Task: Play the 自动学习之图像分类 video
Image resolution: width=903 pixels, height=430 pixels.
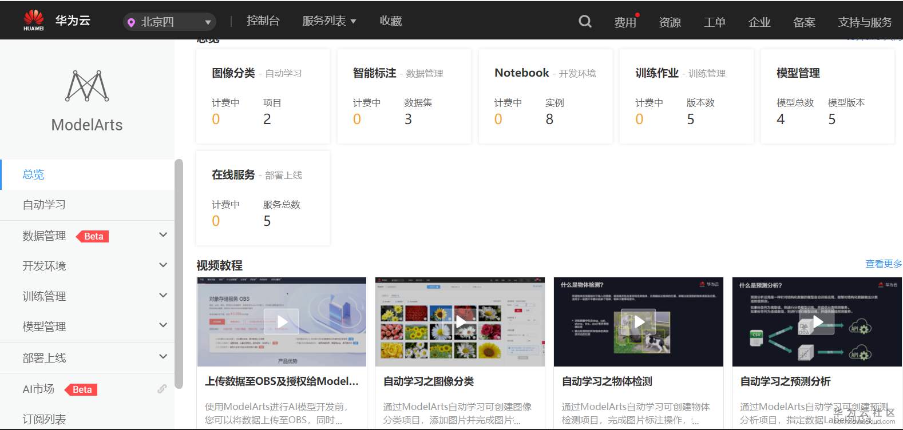Action: tap(460, 322)
